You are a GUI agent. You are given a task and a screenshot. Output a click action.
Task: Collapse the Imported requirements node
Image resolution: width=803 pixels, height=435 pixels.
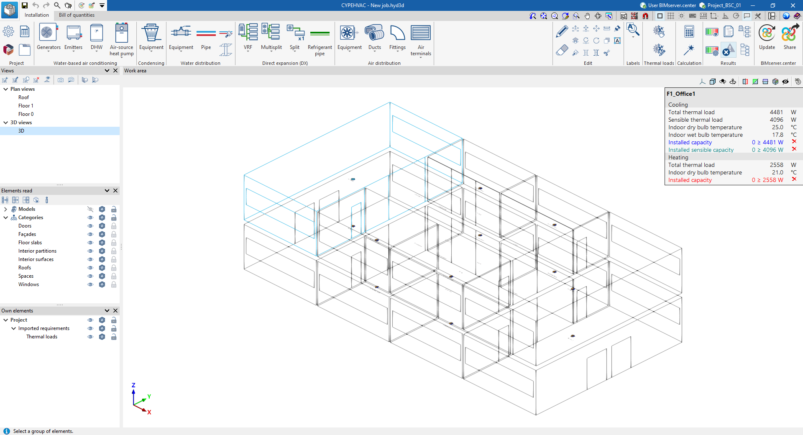pos(13,328)
